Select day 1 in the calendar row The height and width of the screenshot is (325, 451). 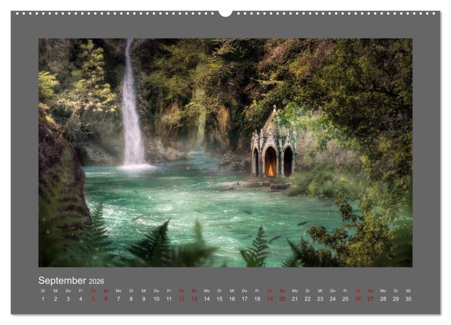[43, 299]
